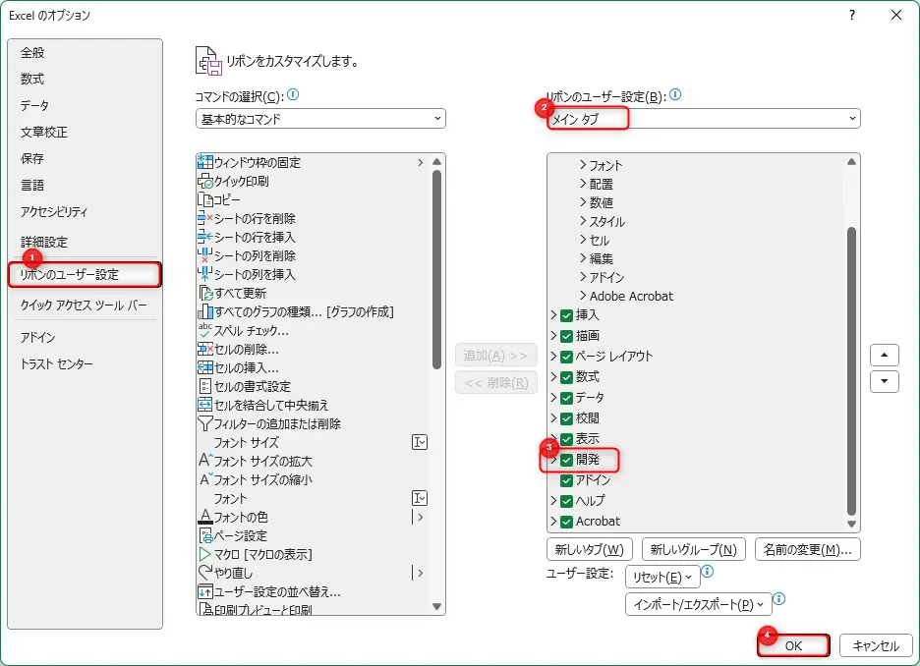Click the コピー command icon
The width and height of the screenshot is (920, 666).
pos(205,199)
